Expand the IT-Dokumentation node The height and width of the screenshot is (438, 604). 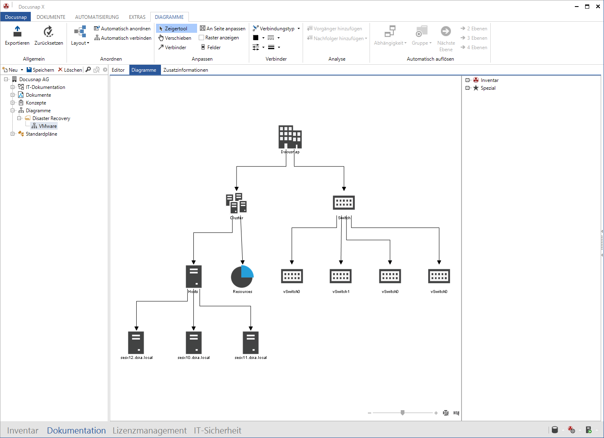(x=13, y=87)
